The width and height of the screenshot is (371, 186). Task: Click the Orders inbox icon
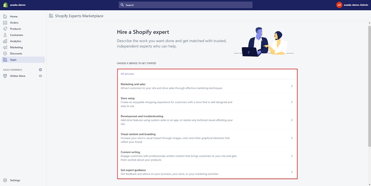[5, 23]
